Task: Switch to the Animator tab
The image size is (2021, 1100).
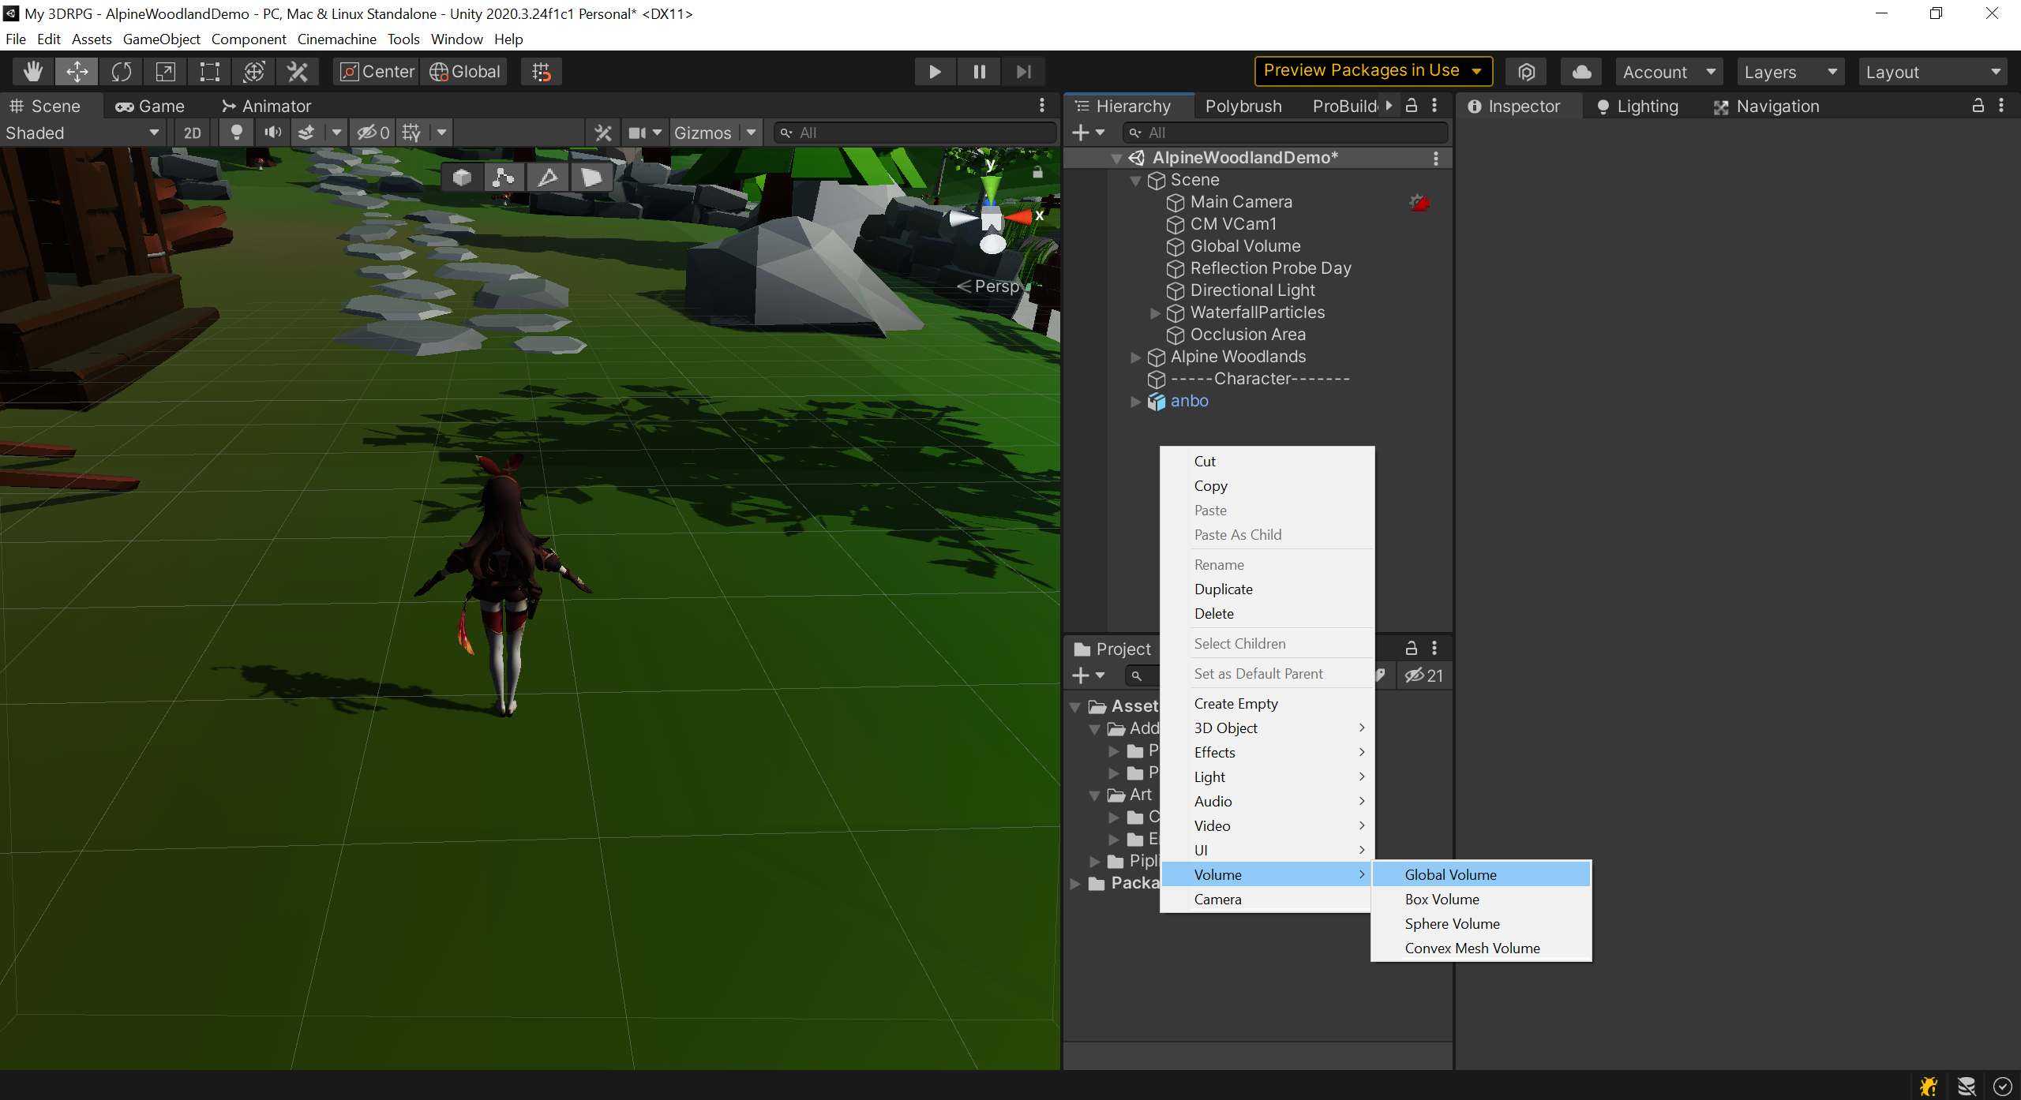Action: coord(266,106)
